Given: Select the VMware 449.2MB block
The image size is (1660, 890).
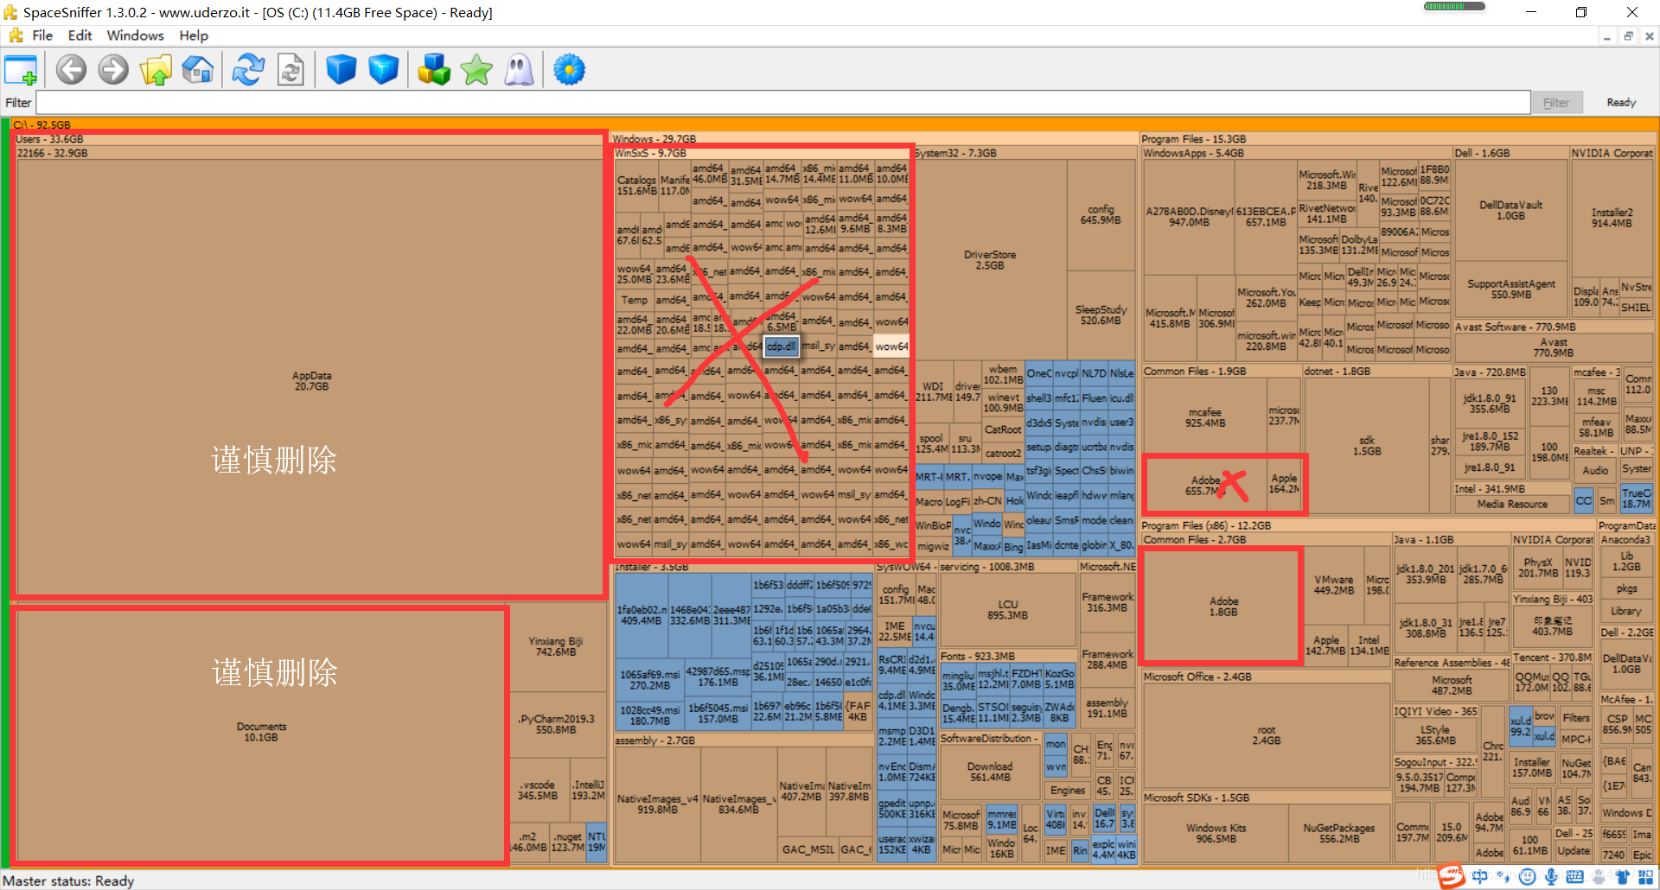Looking at the screenshot, I should (1334, 585).
